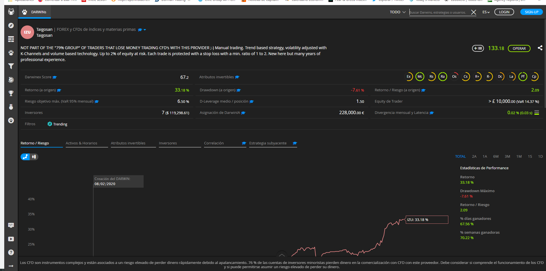Open the info hat icon beside Divergencia mensual y Latencia
The image size is (546, 271).
[x=432, y=113]
